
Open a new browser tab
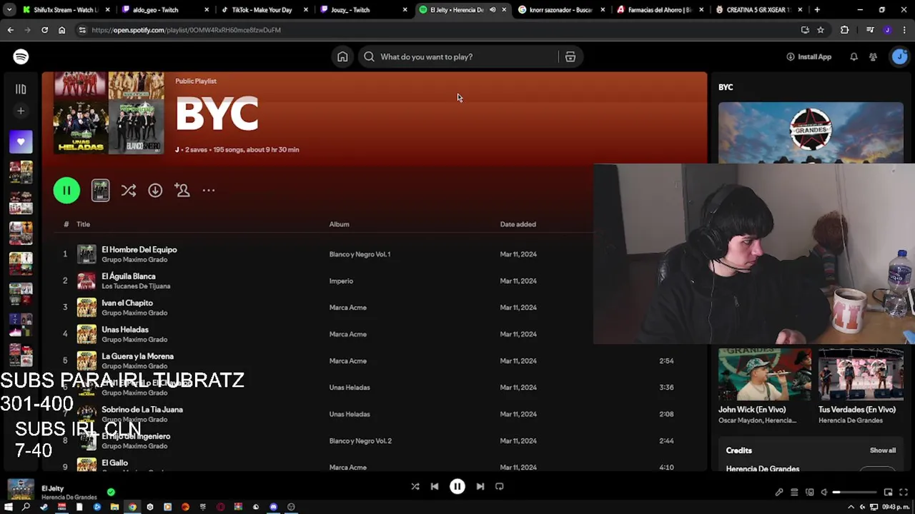pos(817,10)
